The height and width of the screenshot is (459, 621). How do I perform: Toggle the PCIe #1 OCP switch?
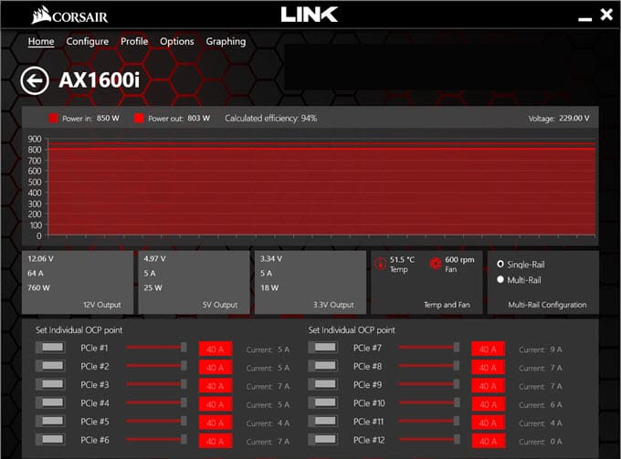coord(50,348)
